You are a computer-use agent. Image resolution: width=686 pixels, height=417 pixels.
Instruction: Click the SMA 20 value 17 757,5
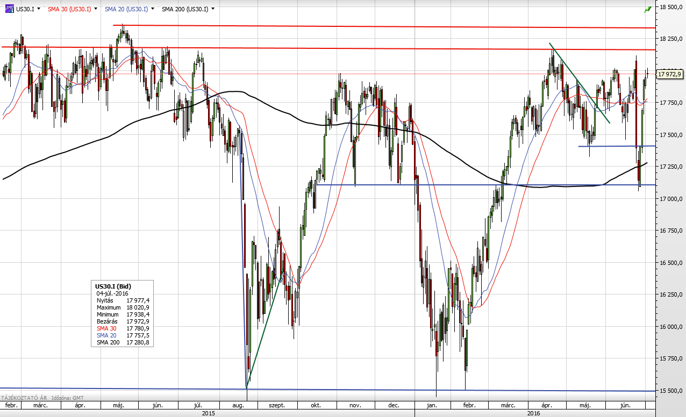coord(138,335)
